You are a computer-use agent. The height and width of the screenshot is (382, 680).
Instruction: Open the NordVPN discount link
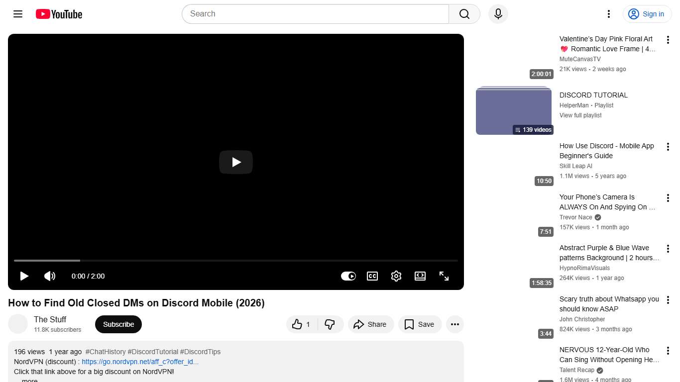pyautogui.click(x=140, y=362)
